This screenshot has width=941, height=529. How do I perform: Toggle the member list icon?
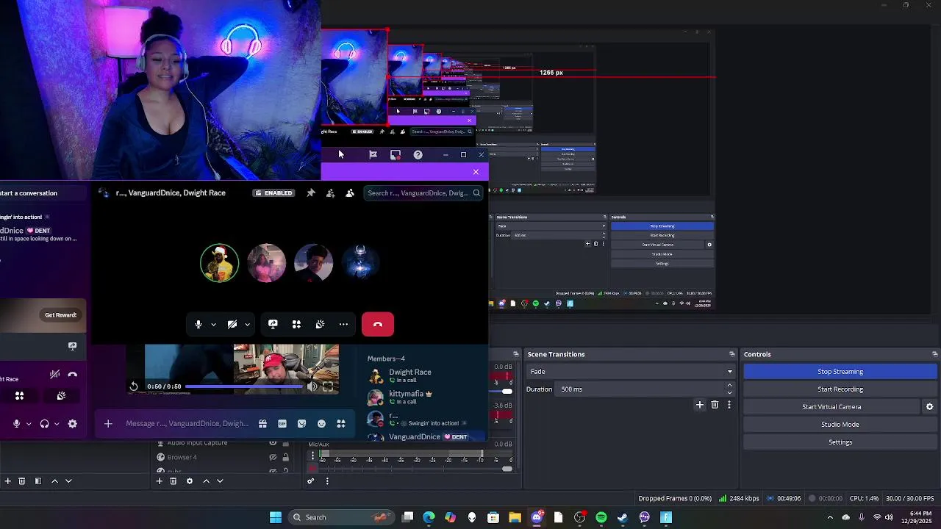[349, 193]
